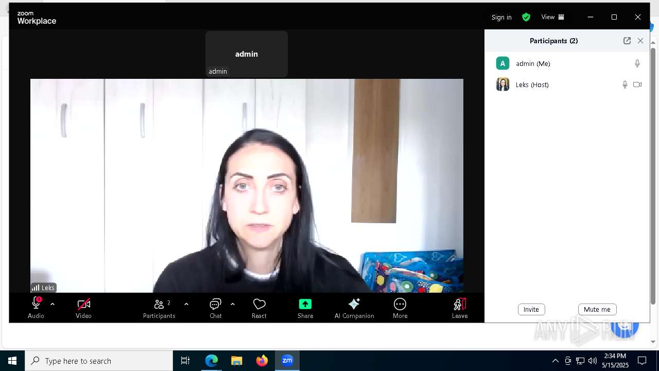Click Sign in link
The height and width of the screenshot is (371, 659).
tap(501, 17)
